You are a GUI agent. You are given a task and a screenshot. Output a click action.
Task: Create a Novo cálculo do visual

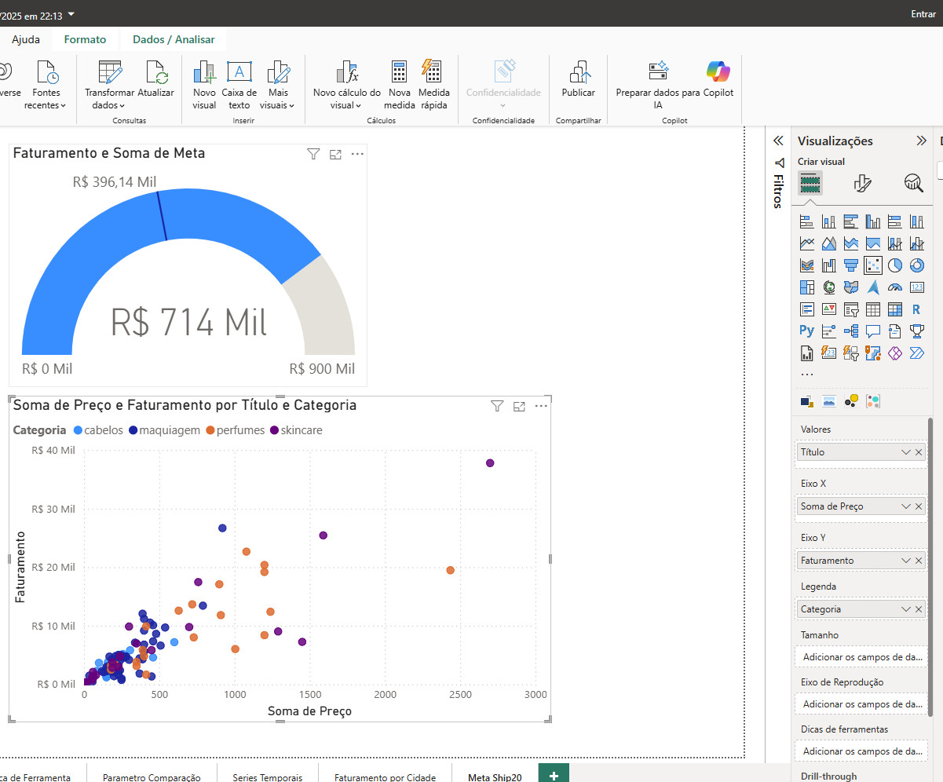coord(346,85)
